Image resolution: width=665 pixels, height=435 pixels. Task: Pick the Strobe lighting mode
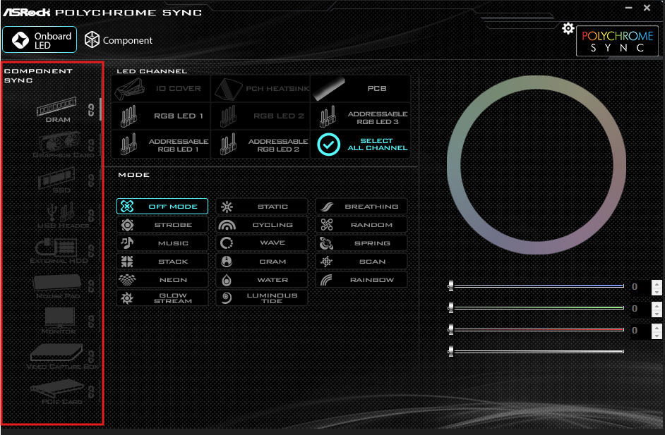point(162,225)
